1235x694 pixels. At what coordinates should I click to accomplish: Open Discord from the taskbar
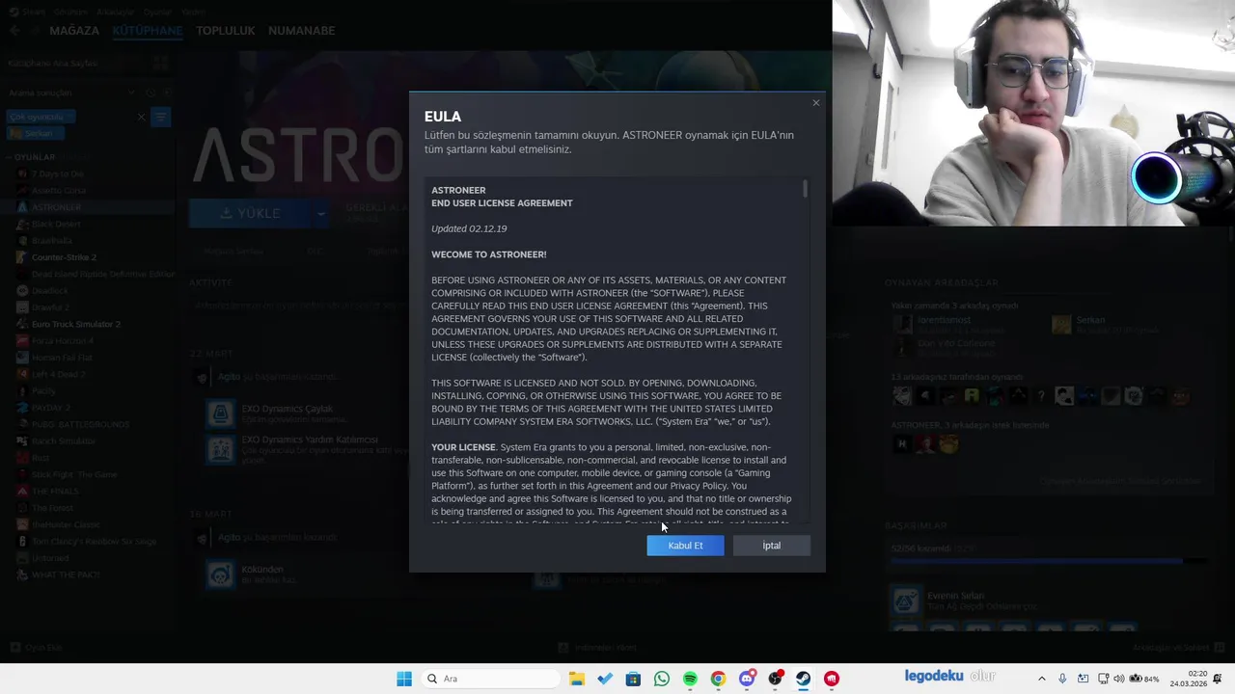click(x=747, y=679)
